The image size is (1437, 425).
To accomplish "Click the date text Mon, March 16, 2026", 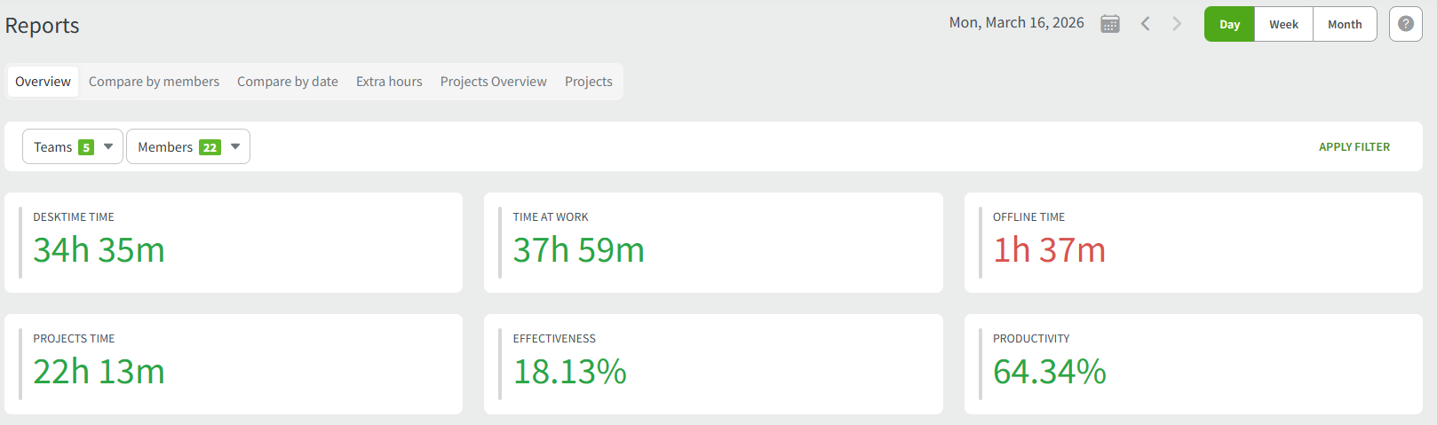I will pos(1016,23).
